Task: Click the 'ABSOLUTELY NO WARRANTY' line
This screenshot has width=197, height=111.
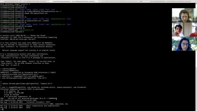Action: point(27,43)
